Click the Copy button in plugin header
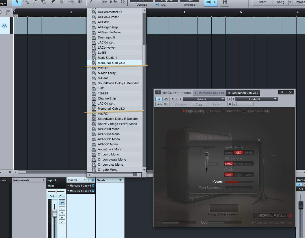Screen dimensions: 305x238 tap(199, 104)
